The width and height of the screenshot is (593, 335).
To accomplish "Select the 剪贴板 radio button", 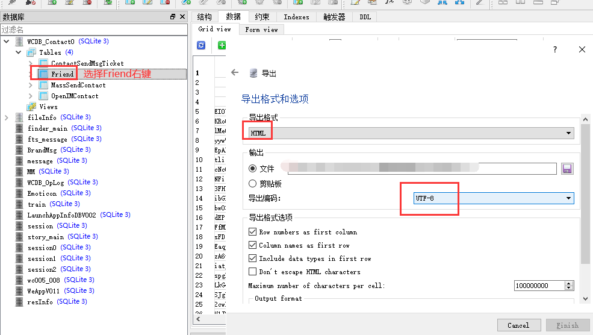I will (253, 184).
